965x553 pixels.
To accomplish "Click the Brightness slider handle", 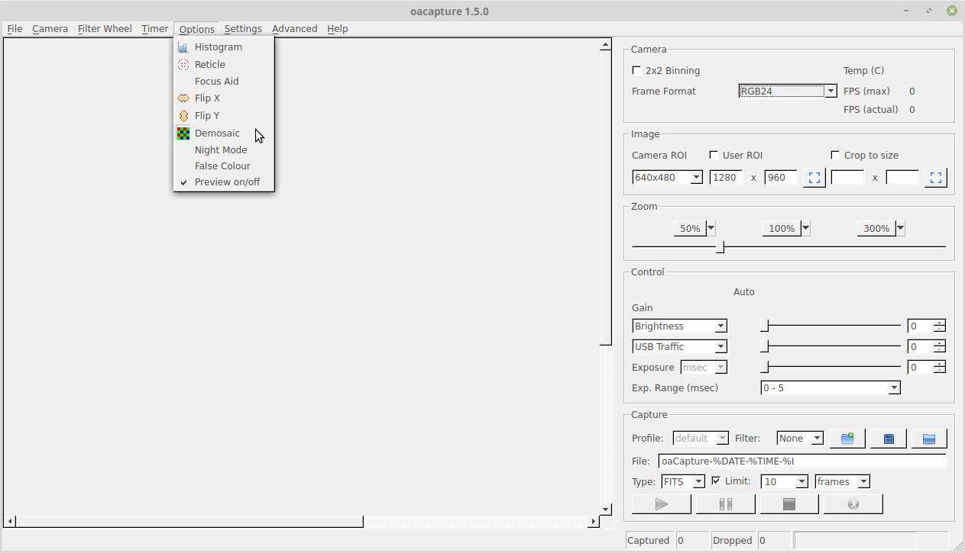I will (x=764, y=326).
